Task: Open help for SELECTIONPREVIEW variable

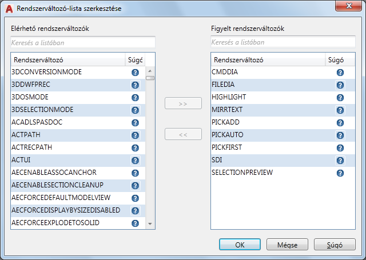Action: point(340,173)
